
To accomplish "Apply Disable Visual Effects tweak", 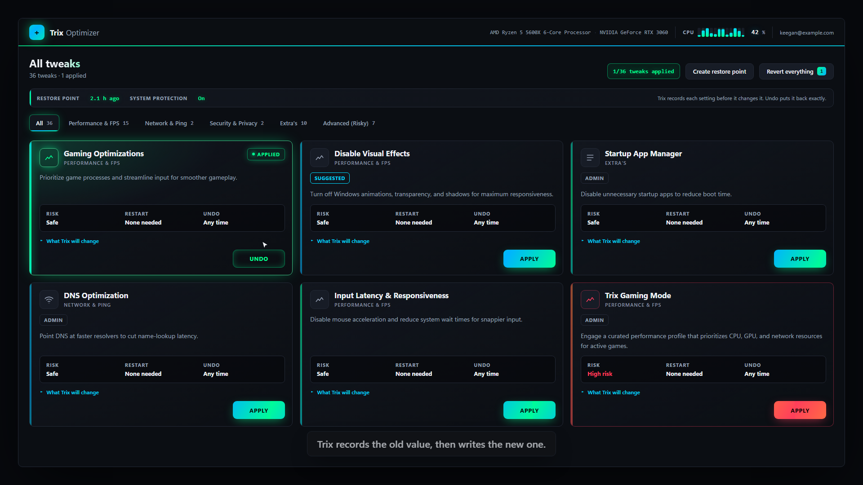I will point(529,259).
